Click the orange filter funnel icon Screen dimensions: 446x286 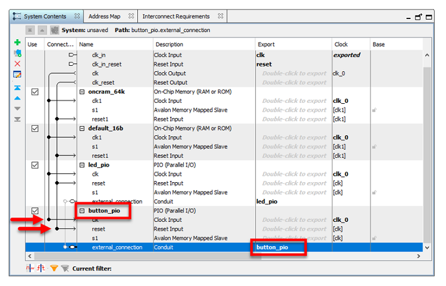[54, 268]
